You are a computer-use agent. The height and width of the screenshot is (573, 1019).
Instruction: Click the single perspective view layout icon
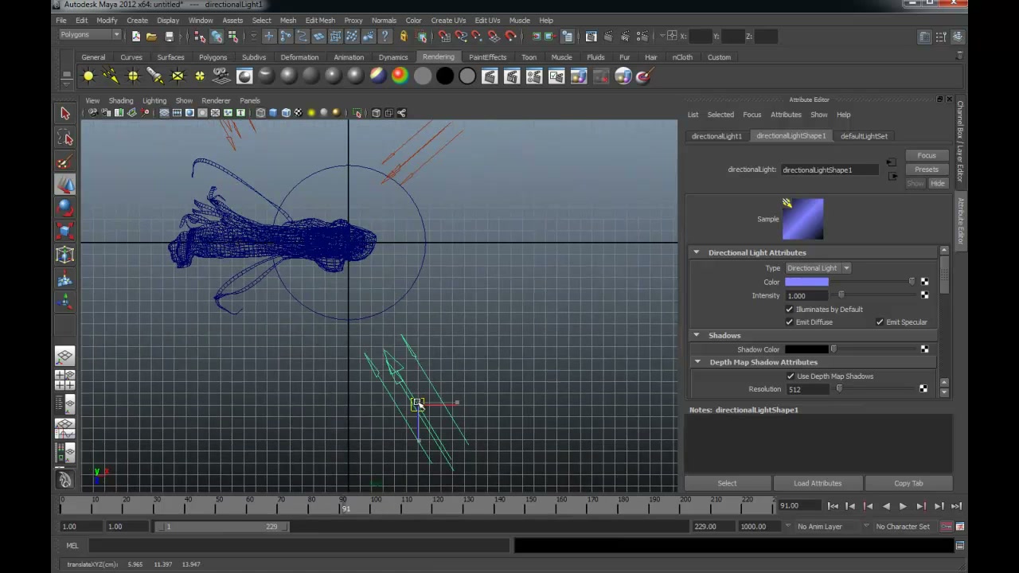click(65, 357)
